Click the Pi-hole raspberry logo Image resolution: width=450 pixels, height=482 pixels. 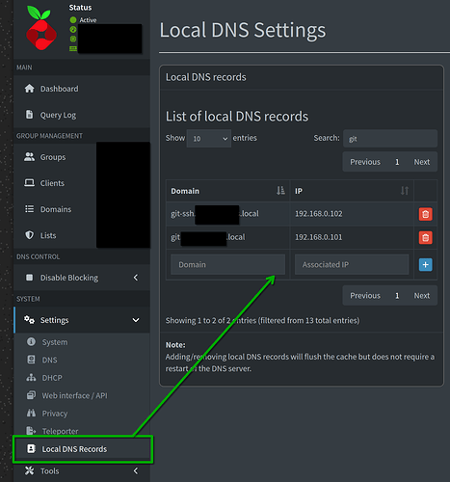[41, 28]
